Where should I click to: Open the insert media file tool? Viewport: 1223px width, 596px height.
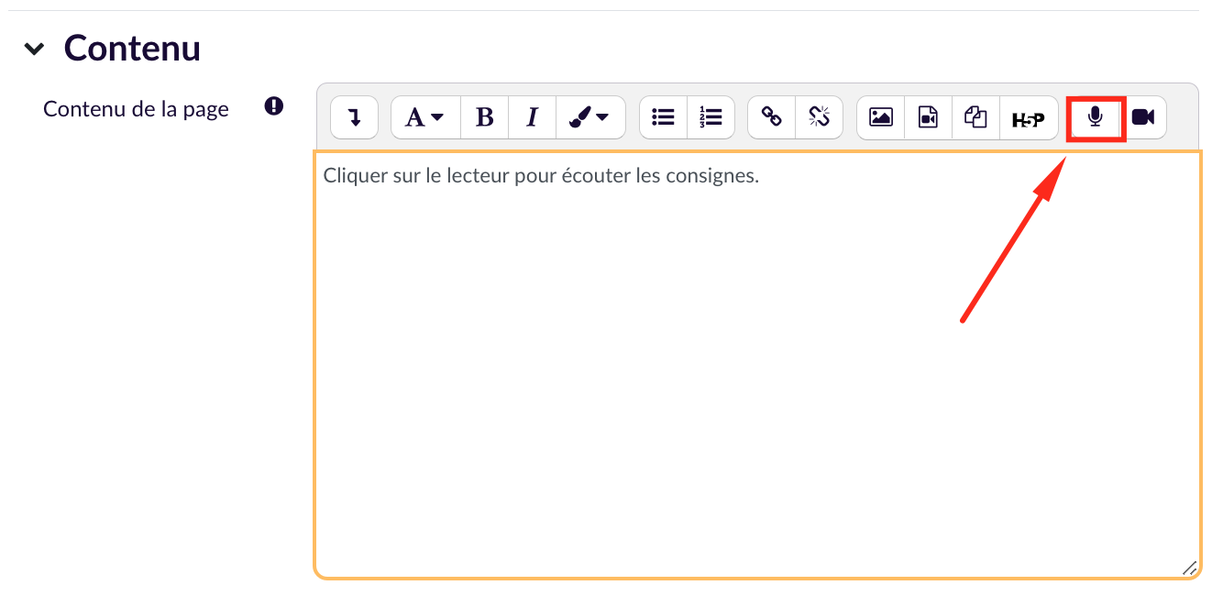[929, 117]
